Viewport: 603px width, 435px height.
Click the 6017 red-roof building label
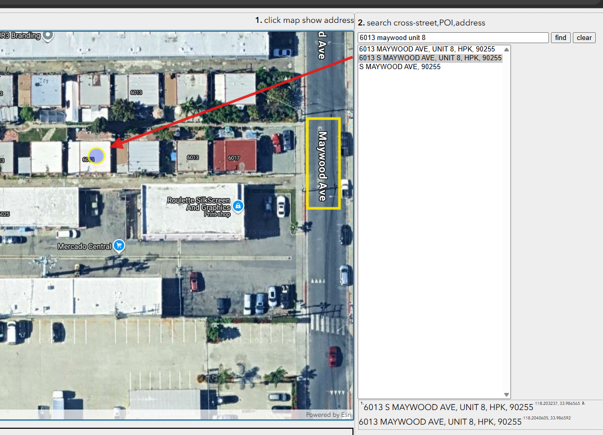234,157
